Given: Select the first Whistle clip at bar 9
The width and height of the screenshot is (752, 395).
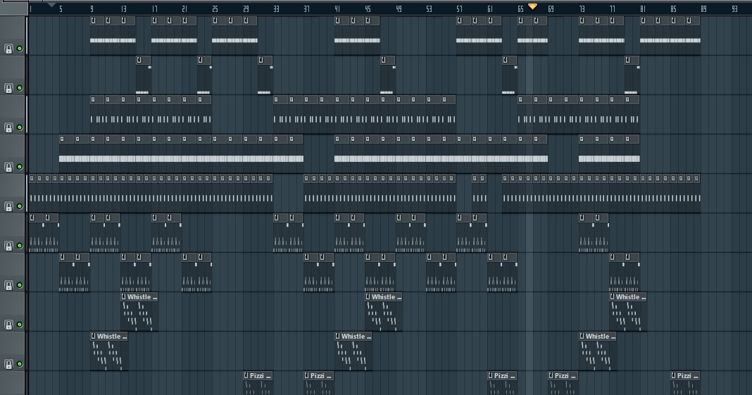Looking at the screenshot, I should coord(109,352).
